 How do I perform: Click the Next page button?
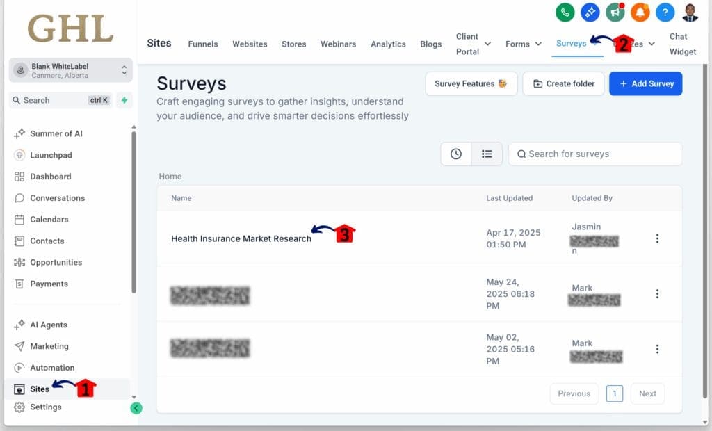(647, 393)
